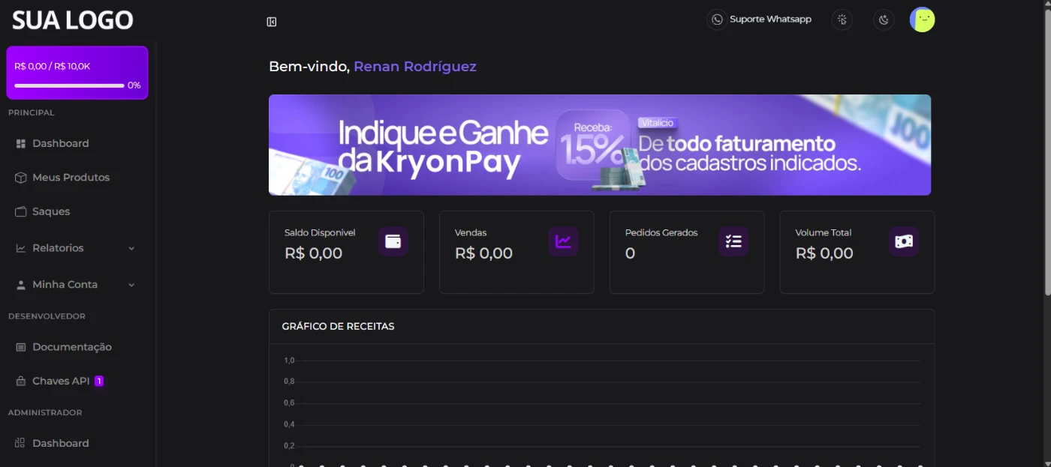Click the revenue goal progress bar

(69, 85)
